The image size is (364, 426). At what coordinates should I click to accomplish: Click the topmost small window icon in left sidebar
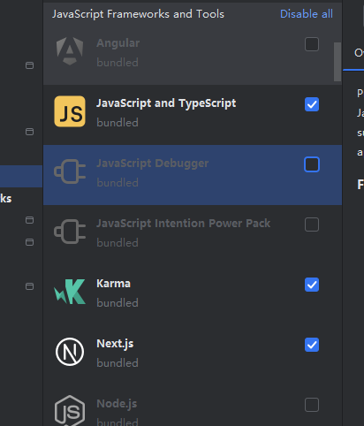click(x=29, y=65)
